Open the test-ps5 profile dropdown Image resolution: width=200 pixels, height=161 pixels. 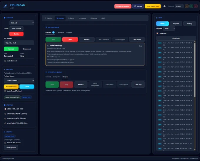(x=22, y=23)
